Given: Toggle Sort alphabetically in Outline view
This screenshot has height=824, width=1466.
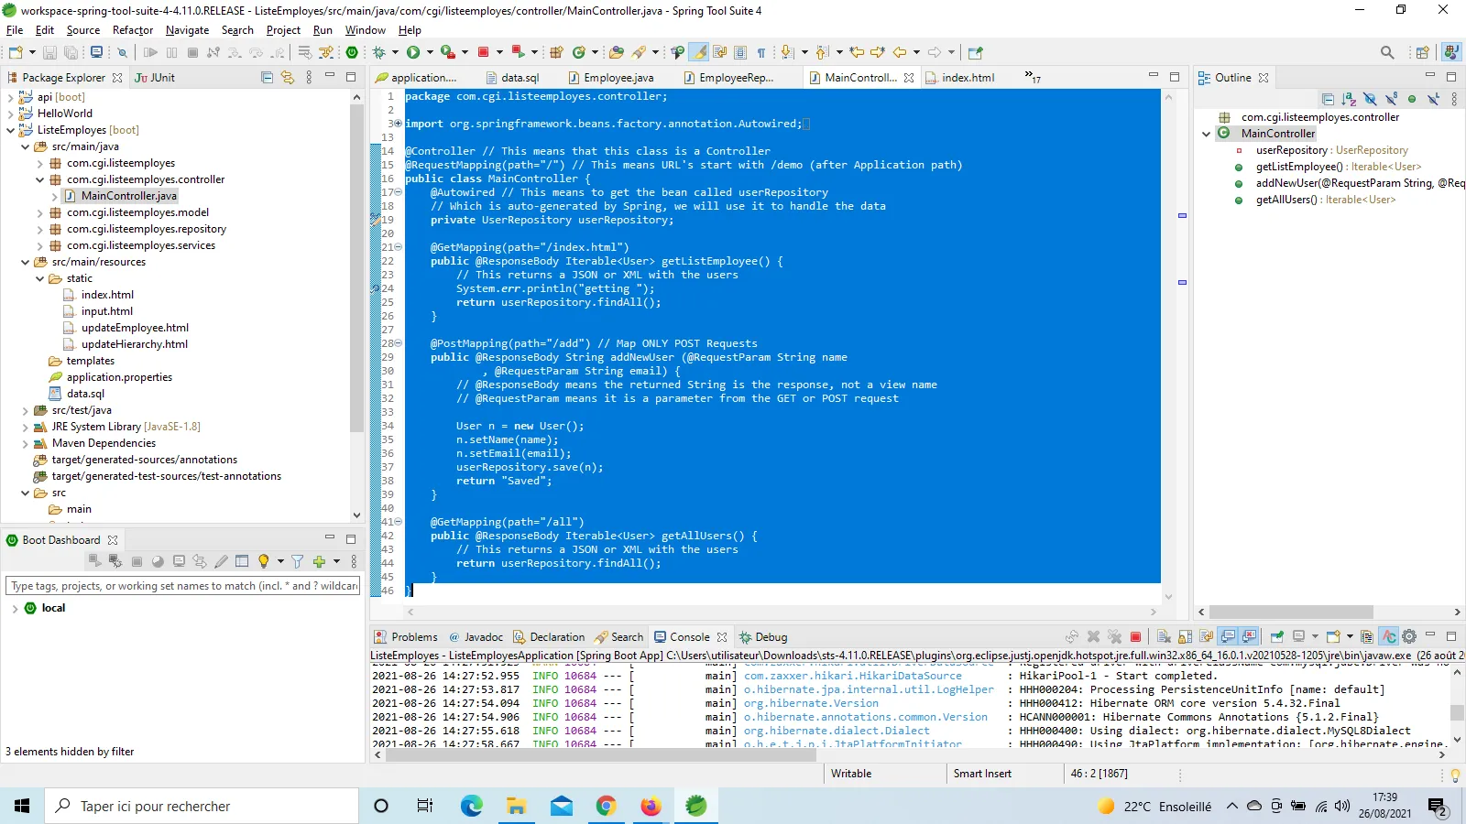Looking at the screenshot, I should click(x=1349, y=99).
